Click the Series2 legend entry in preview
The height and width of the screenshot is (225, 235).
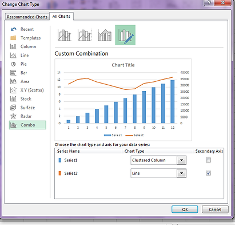click(134, 135)
